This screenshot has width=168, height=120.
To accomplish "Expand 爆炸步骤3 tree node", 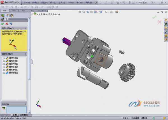I will [4, 64].
